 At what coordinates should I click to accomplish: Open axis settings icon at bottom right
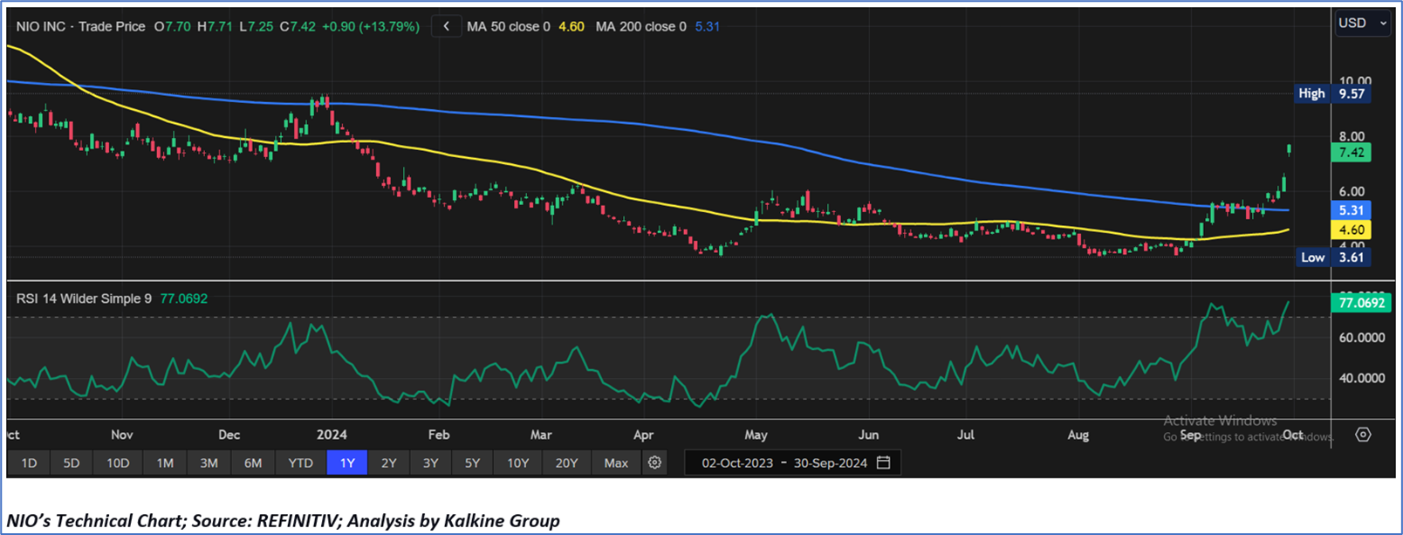(x=1363, y=434)
